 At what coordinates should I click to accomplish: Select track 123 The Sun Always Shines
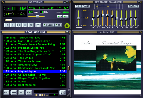35,51
